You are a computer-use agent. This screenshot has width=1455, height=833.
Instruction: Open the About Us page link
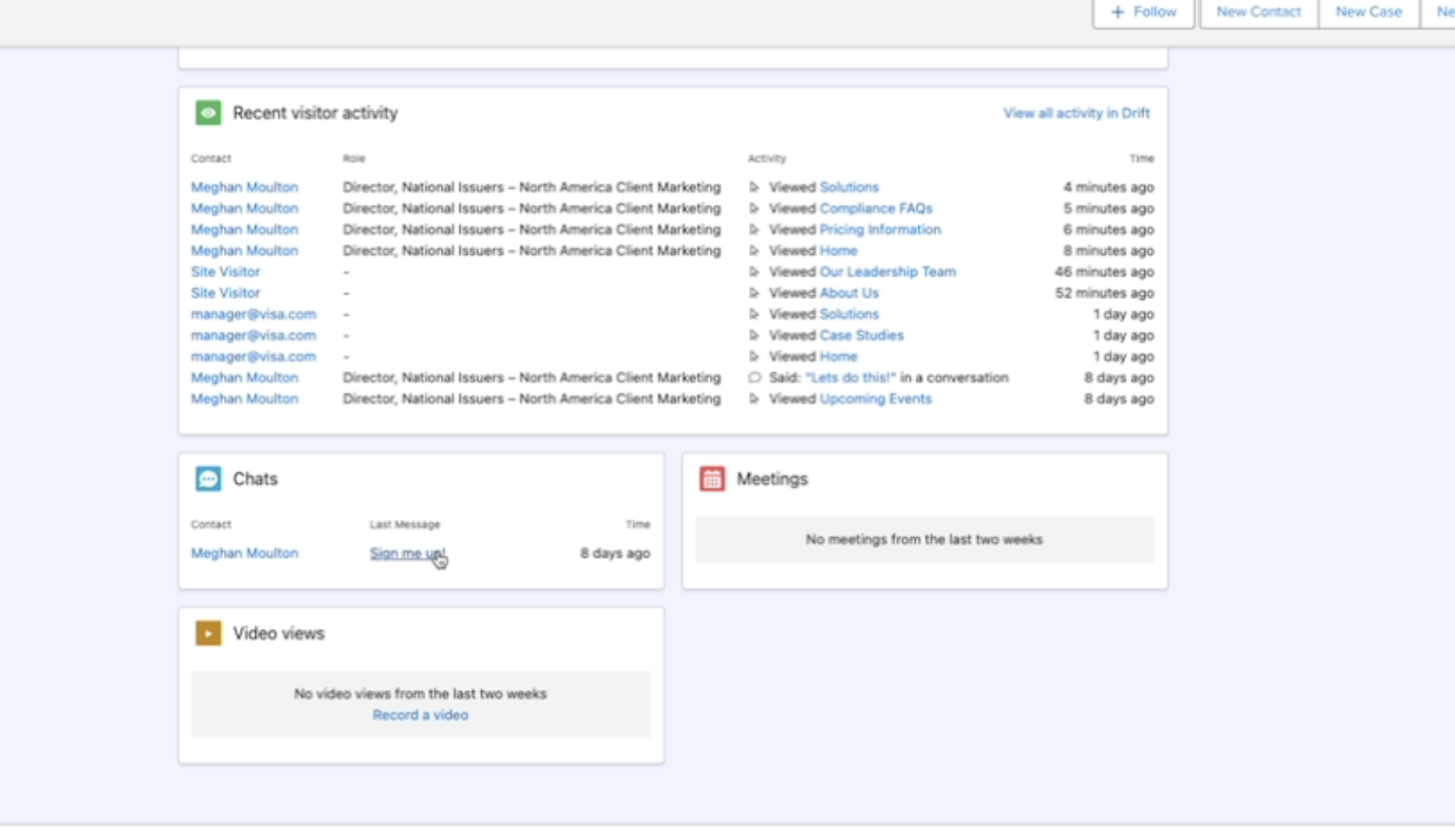pyautogui.click(x=849, y=292)
